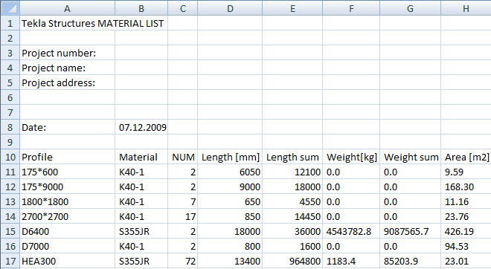Click the 'Profile' header cell
The image size is (491, 269).
67,157
